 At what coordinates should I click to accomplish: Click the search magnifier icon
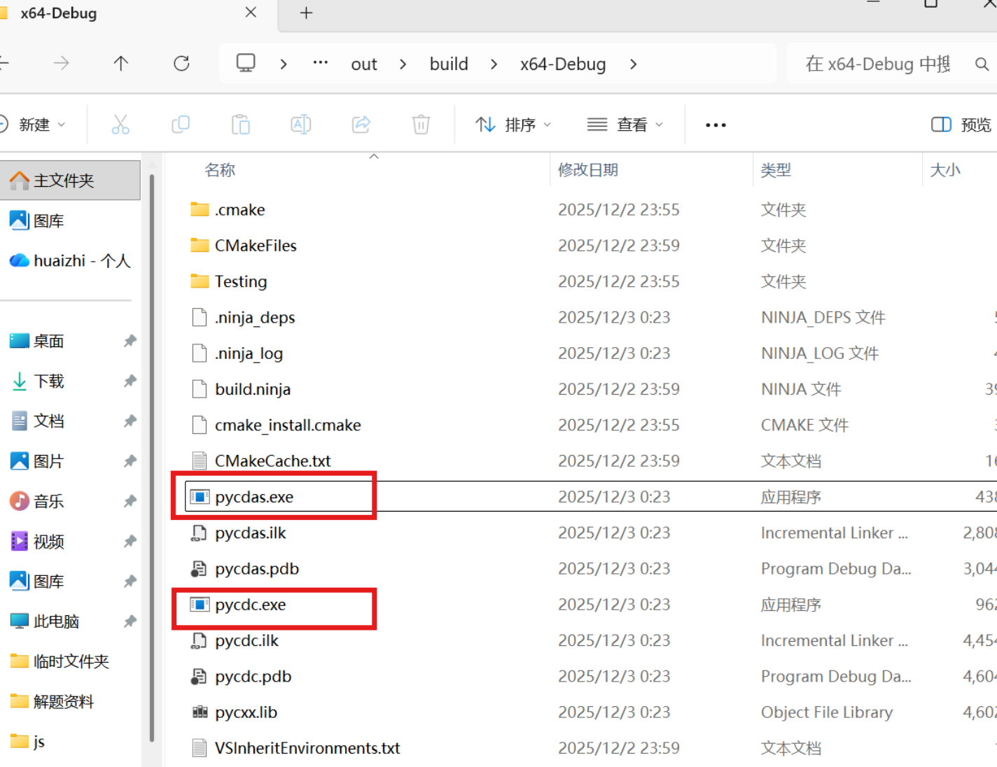click(982, 64)
